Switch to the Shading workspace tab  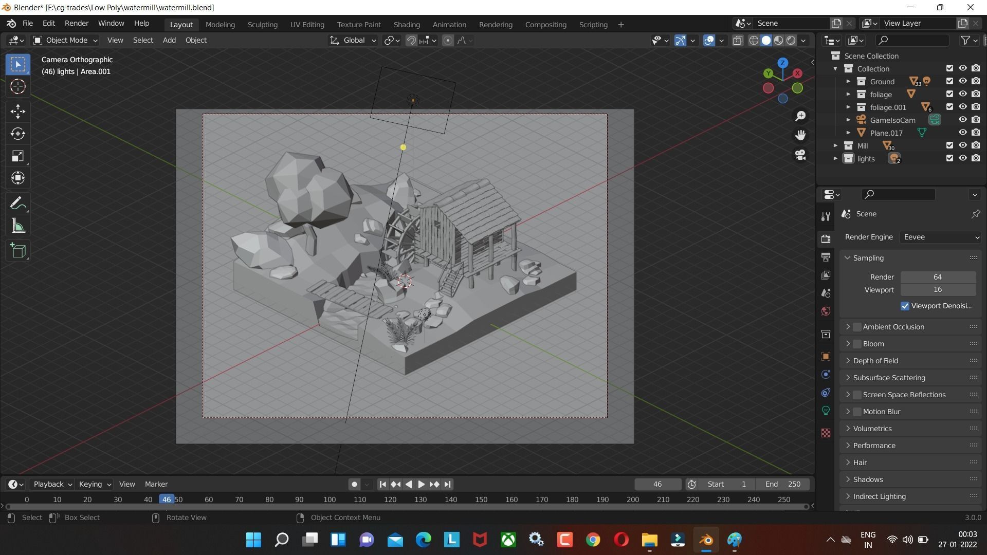pos(406,24)
